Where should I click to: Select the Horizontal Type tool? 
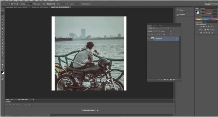click(x=2, y=55)
